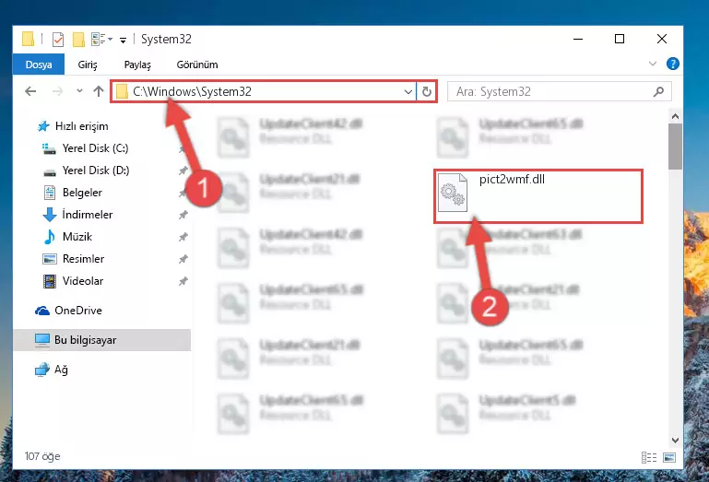Viewport: 709px width, 482px height.
Task: Maximize the System32 window
Action: coord(620,39)
